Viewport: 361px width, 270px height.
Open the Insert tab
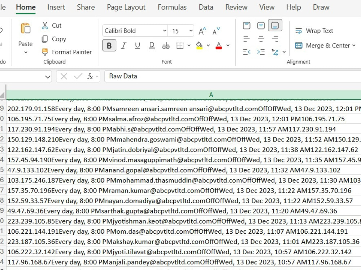(56, 7)
